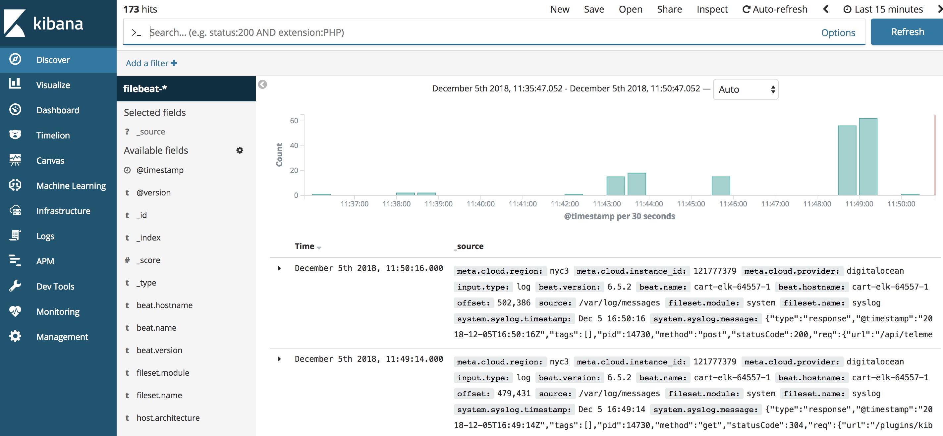Screen dimensions: 943x436
Task: Click the Infrastructure server icon
Action: pos(15,210)
